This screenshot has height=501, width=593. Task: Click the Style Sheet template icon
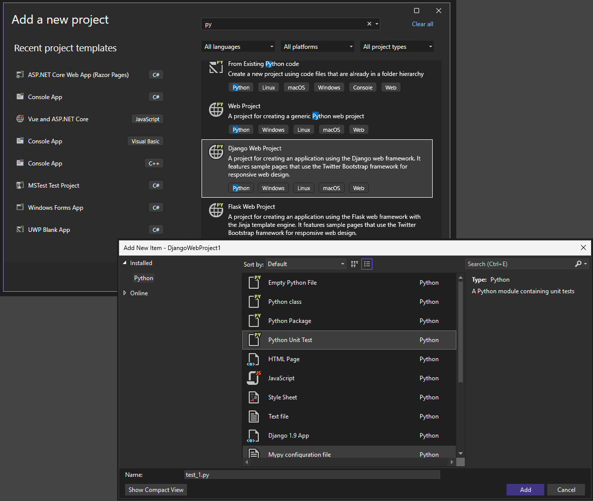[x=254, y=397]
